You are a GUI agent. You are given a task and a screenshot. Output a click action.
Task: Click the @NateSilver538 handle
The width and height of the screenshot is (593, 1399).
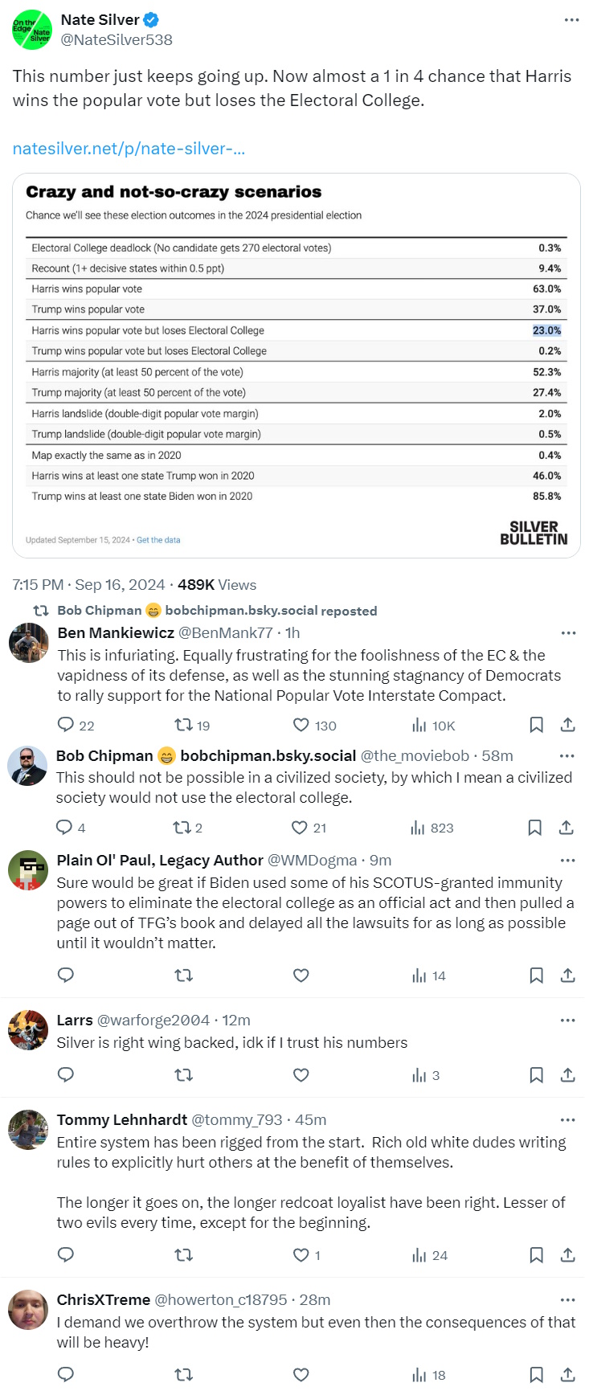(x=117, y=39)
